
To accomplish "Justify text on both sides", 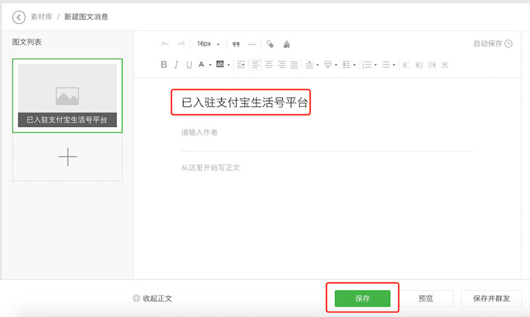I will [294, 64].
